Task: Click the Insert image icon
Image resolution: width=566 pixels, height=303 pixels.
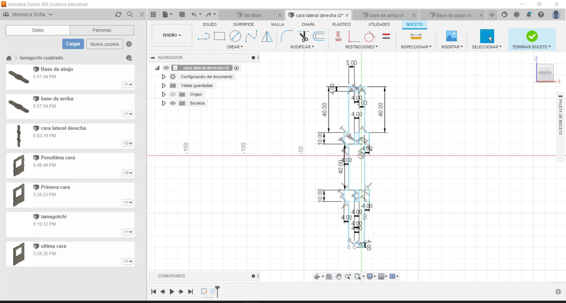Action: pyautogui.click(x=451, y=36)
